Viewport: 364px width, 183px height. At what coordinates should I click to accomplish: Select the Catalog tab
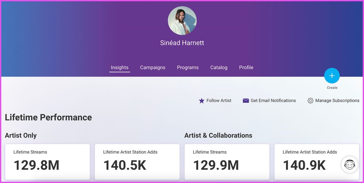pyautogui.click(x=219, y=67)
